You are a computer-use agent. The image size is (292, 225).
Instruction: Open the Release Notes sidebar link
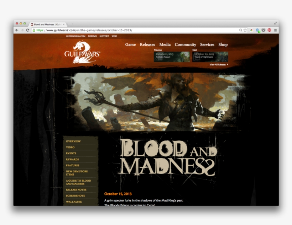click(76, 190)
